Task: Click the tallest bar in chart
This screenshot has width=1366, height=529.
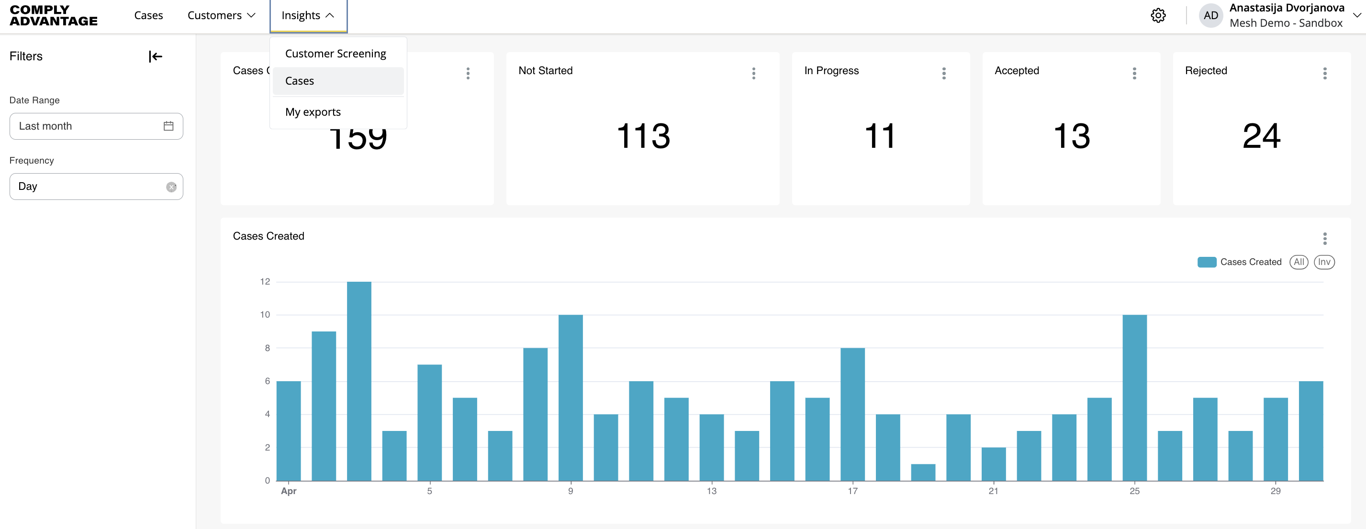Action: click(x=359, y=382)
